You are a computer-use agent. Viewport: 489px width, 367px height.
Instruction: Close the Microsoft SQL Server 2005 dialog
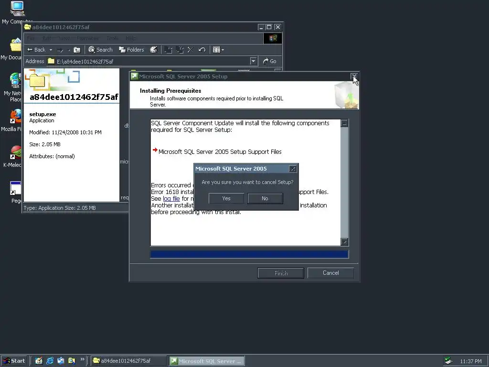pyautogui.click(x=293, y=169)
